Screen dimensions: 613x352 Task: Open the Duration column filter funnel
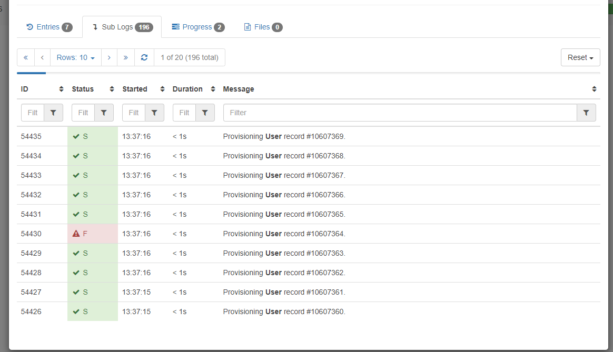[x=205, y=112]
